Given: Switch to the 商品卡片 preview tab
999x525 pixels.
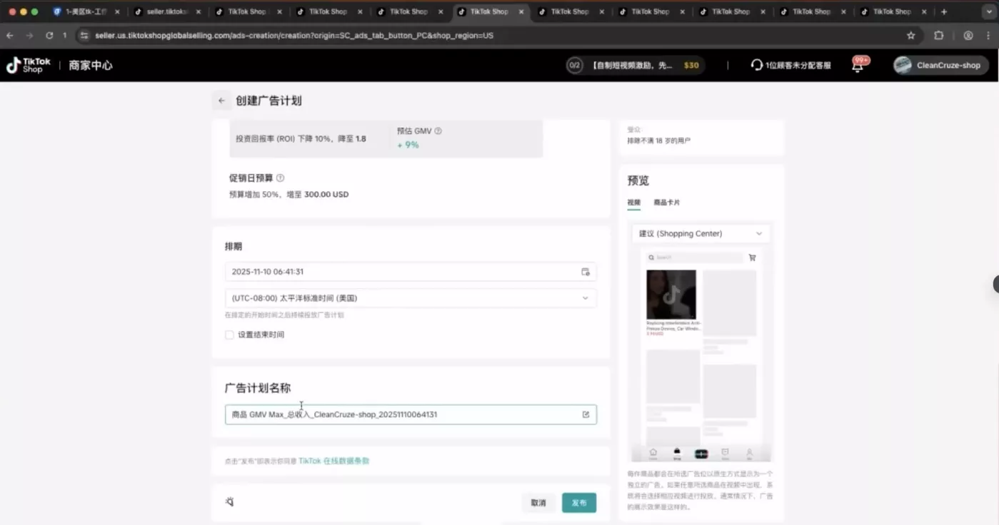Looking at the screenshot, I should [x=666, y=203].
